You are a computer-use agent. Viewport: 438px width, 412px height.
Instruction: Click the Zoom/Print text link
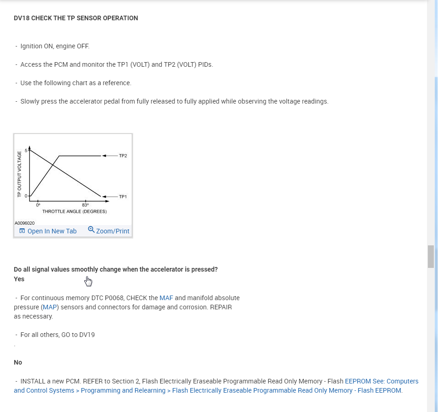point(113,231)
